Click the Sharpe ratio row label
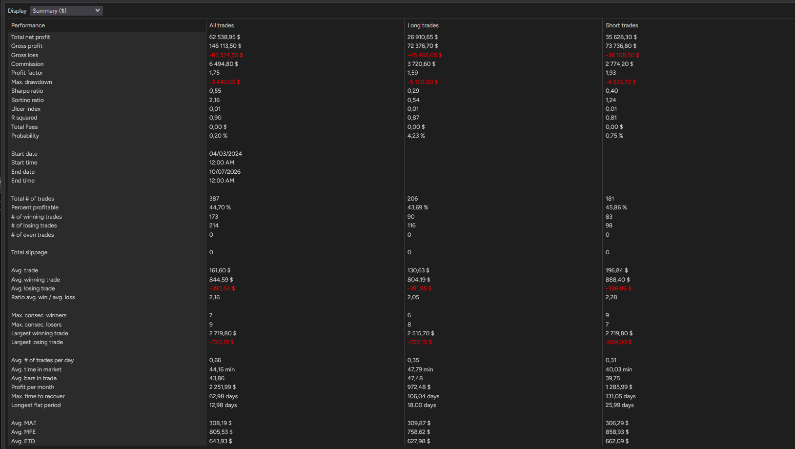 click(x=27, y=91)
